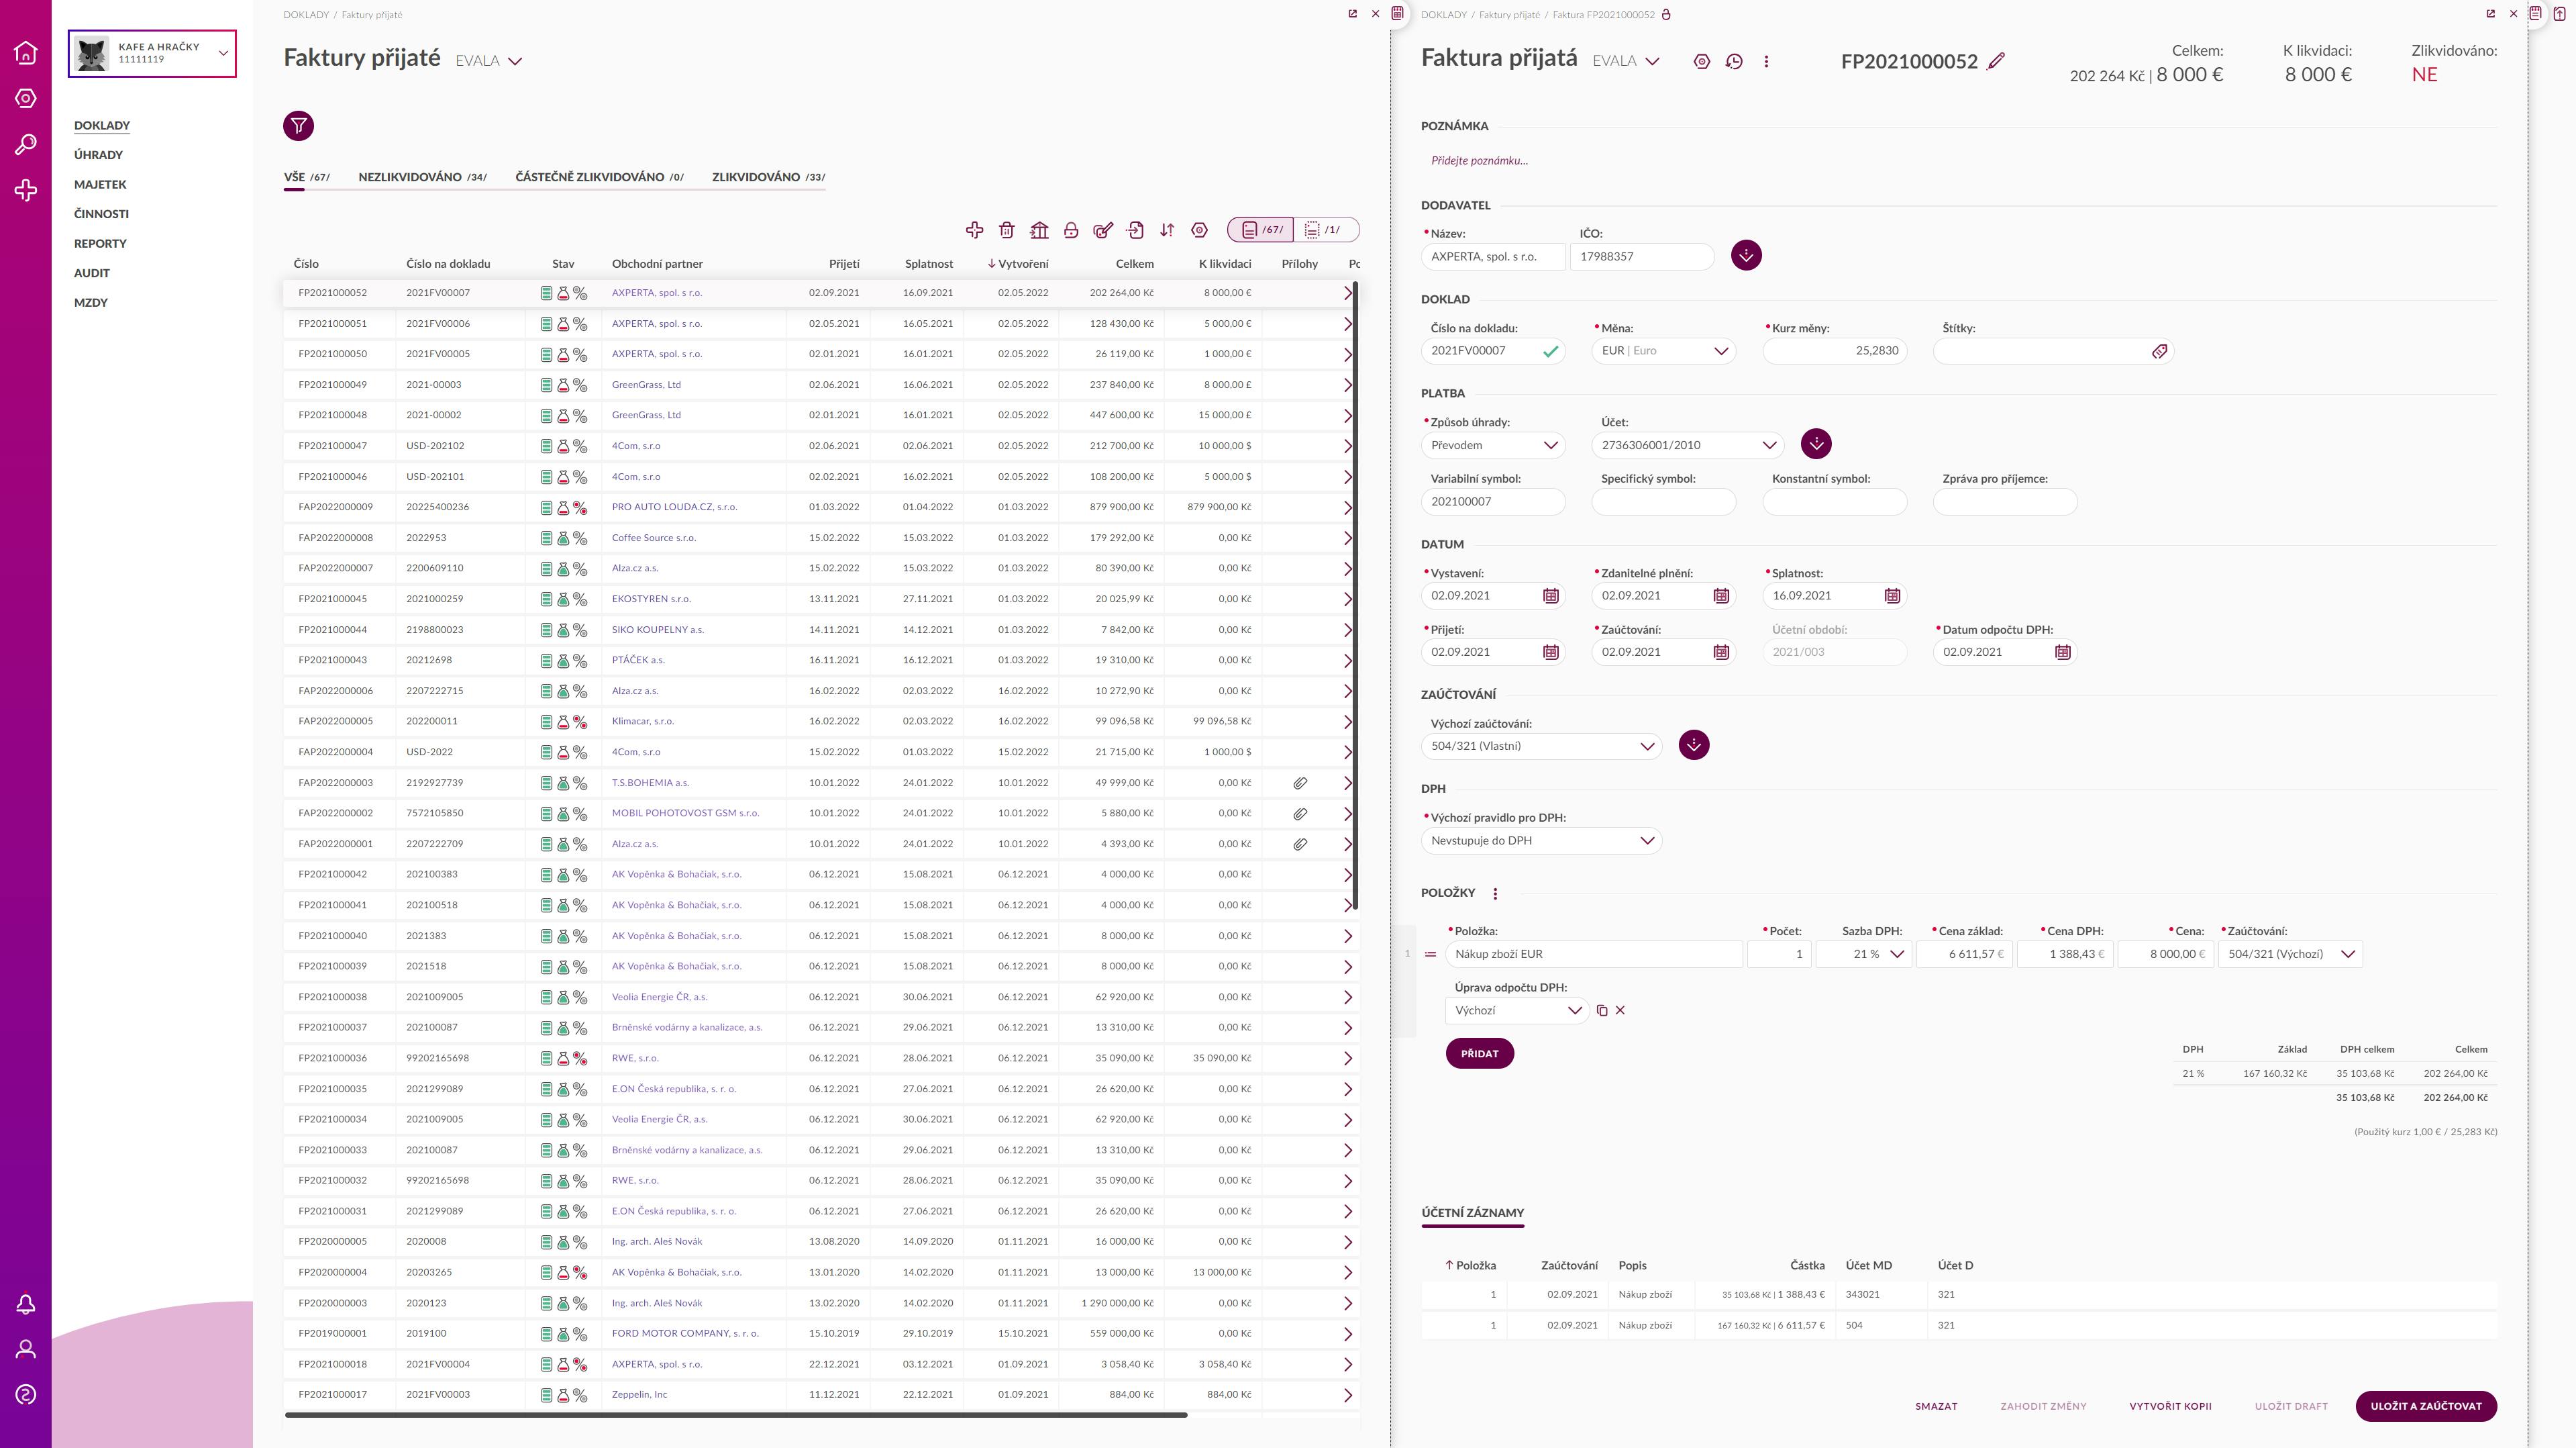Image resolution: width=2576 pixels, height=1448 pixels.
Task: Remove the item row with X icon
Action: (x=1620, y=1011)
